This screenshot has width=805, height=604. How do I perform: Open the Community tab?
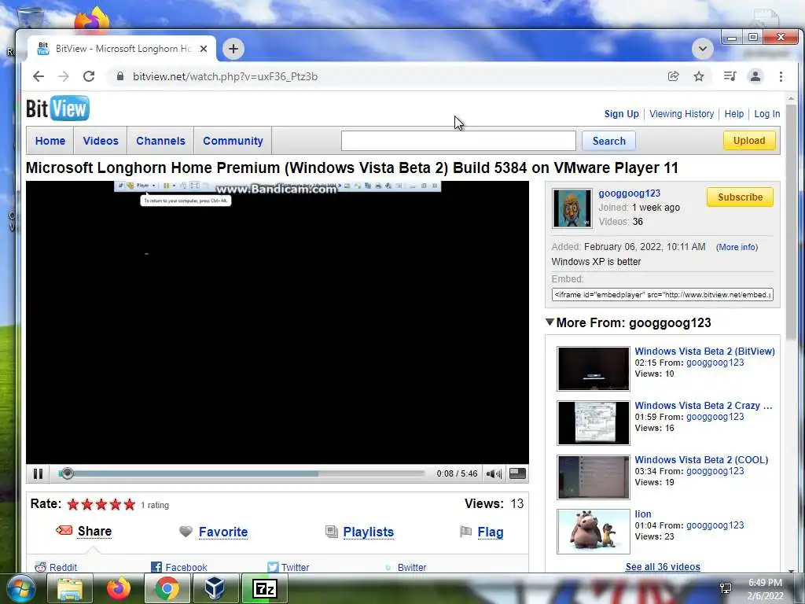[233, 141]
